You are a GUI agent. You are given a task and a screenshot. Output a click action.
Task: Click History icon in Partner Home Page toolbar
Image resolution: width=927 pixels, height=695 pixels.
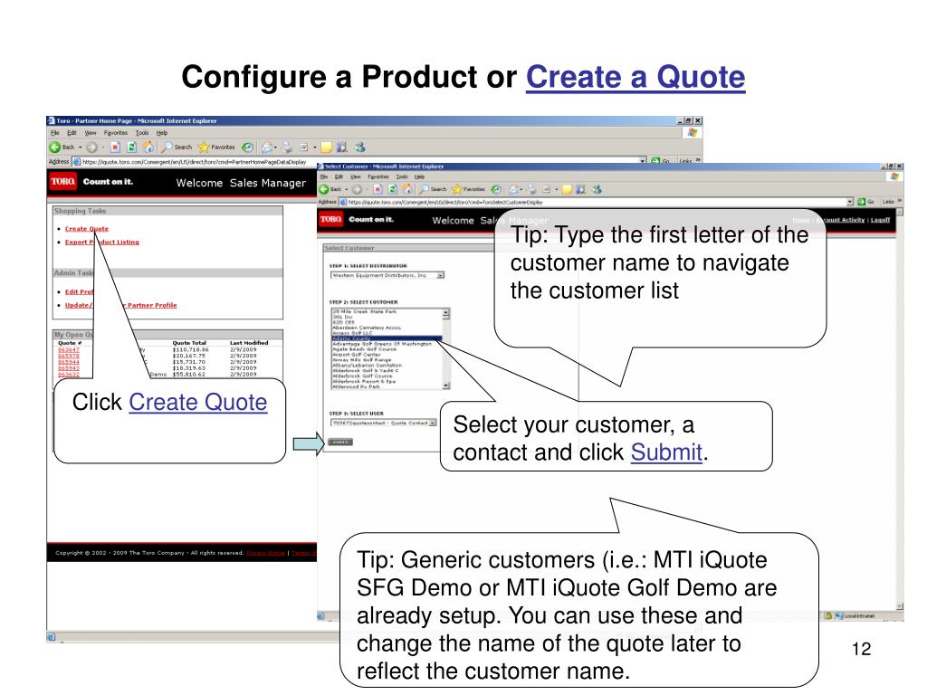(248, 148)
